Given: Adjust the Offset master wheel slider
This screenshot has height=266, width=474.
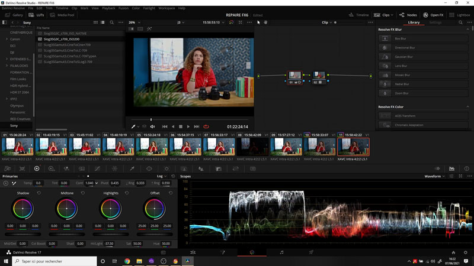Looking at the screenshot, I should [x=155, y=234].
